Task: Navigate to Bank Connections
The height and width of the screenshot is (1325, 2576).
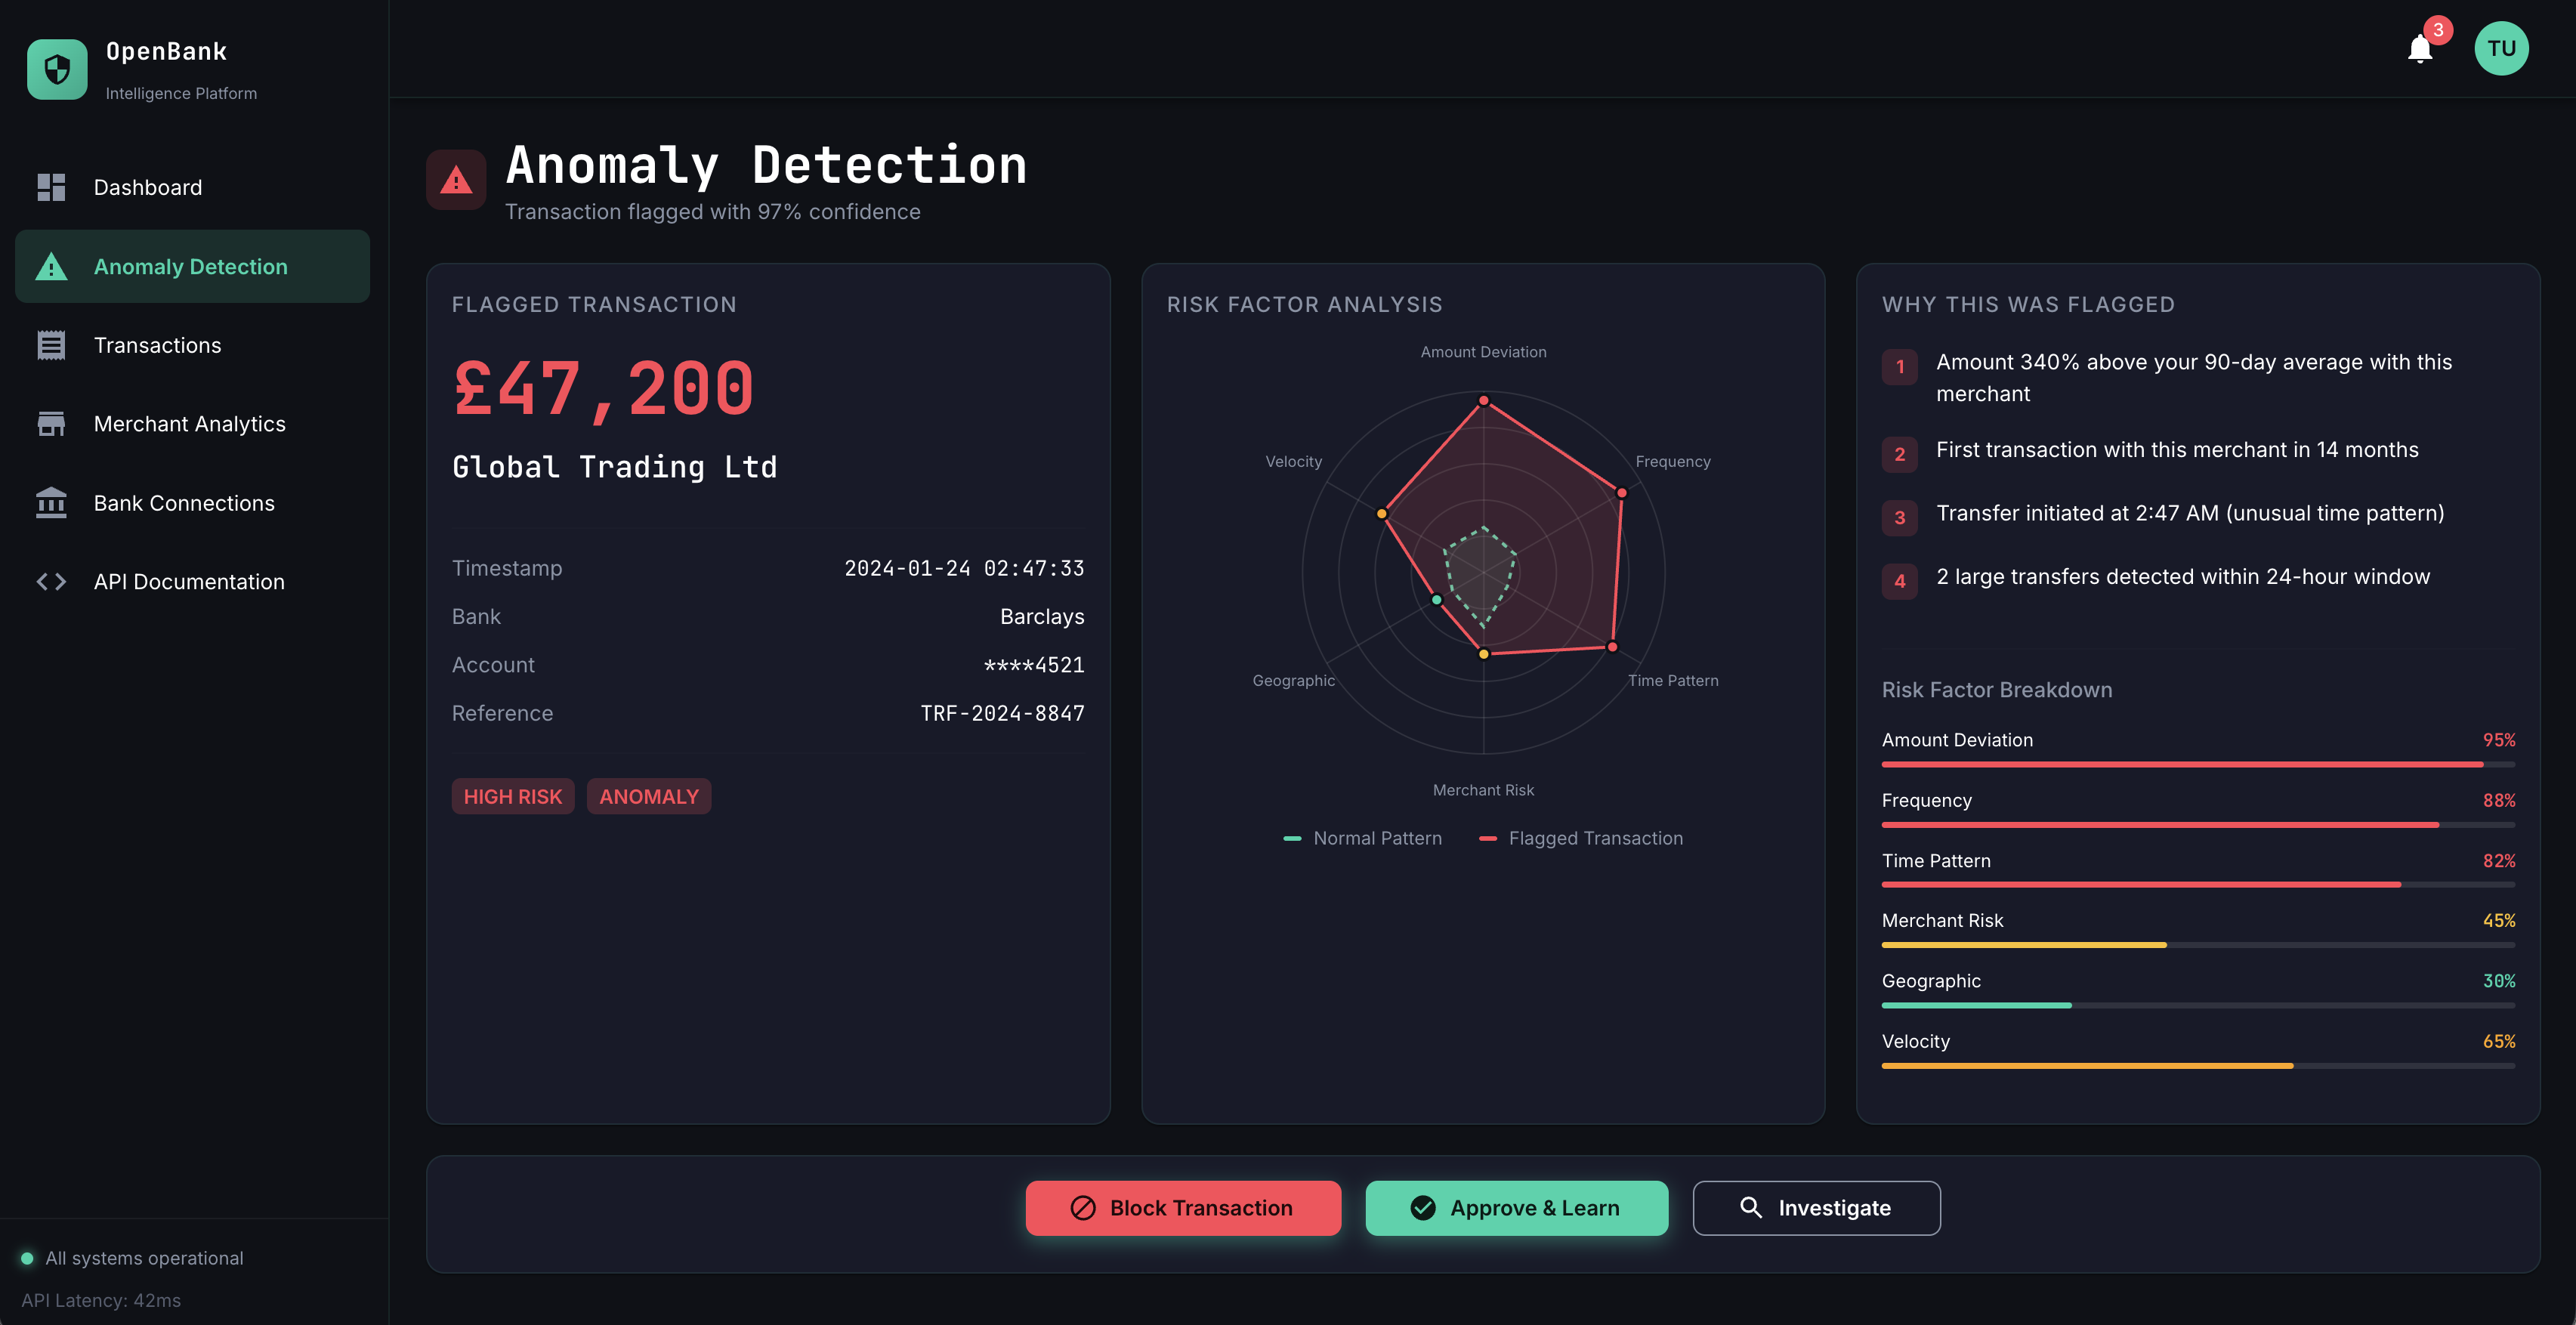Action: [192, 503]
